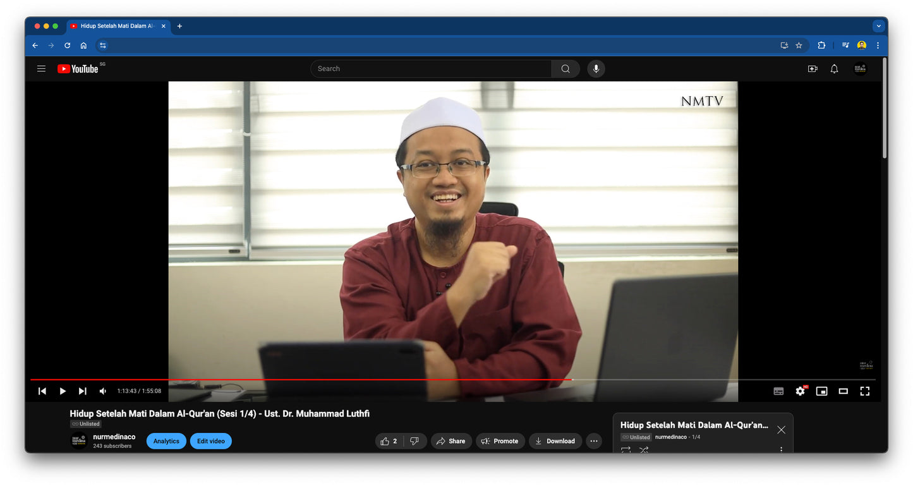Image resolution: width=913 pixels, height=486 pixels.
Task: Open the more actions ellipsis beside Download
Action: (593, 441)
